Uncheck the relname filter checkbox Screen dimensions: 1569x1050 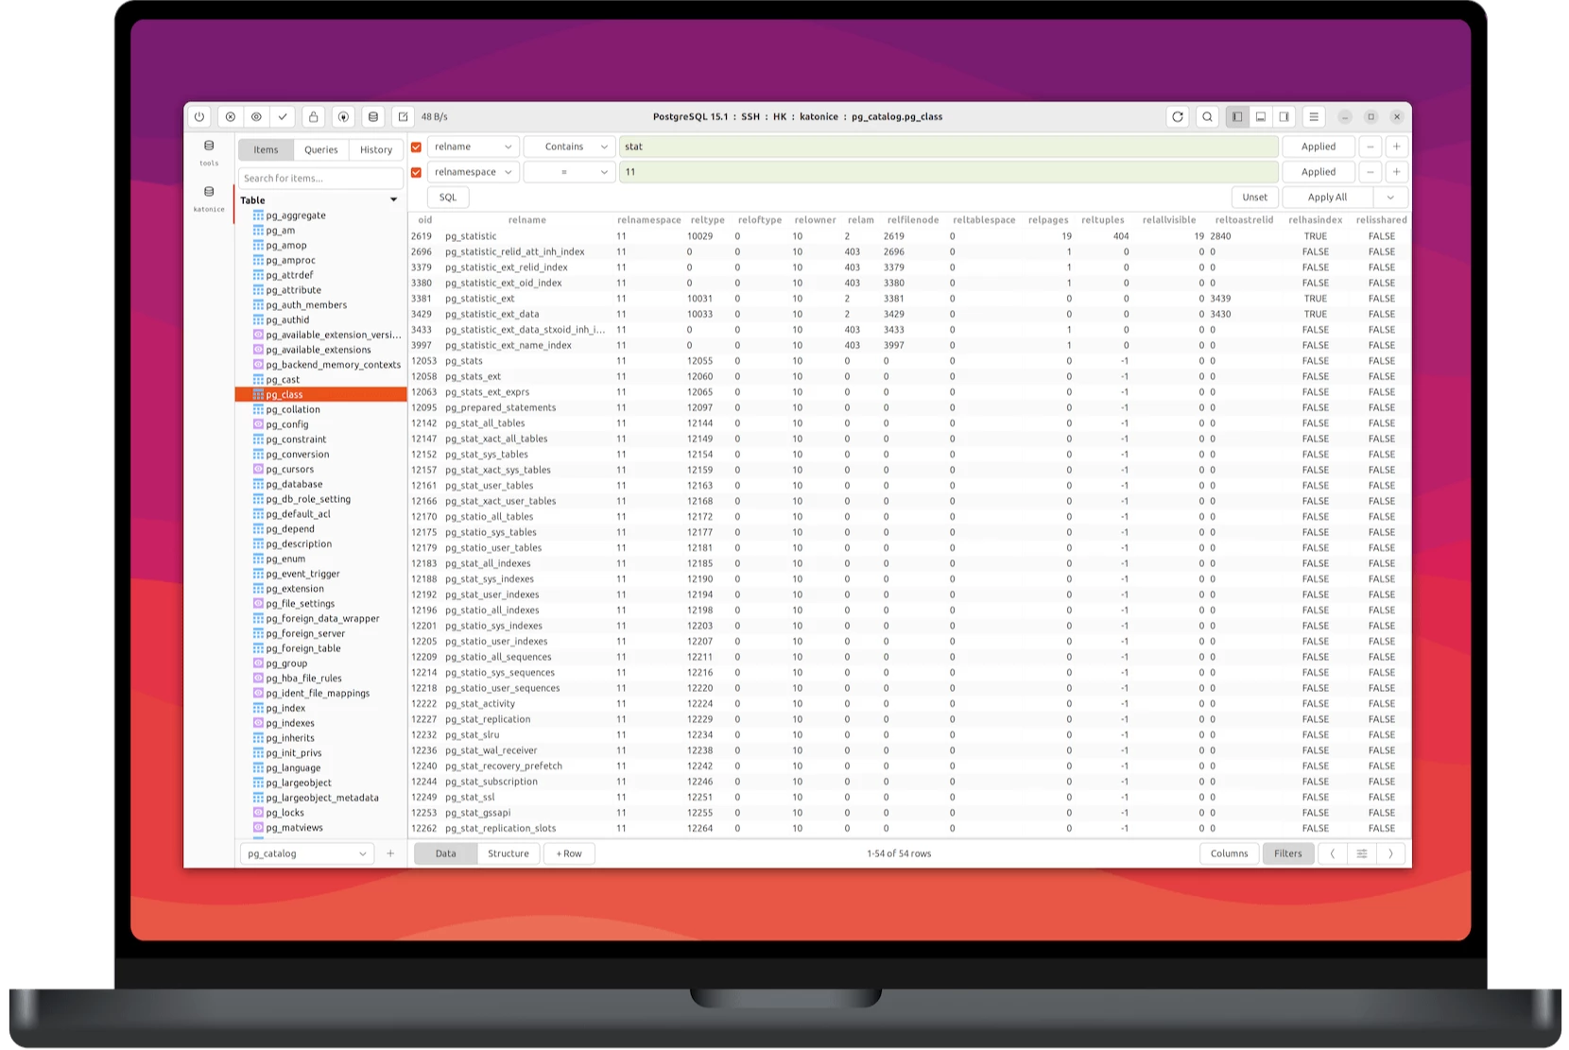[x=416, y=147]
